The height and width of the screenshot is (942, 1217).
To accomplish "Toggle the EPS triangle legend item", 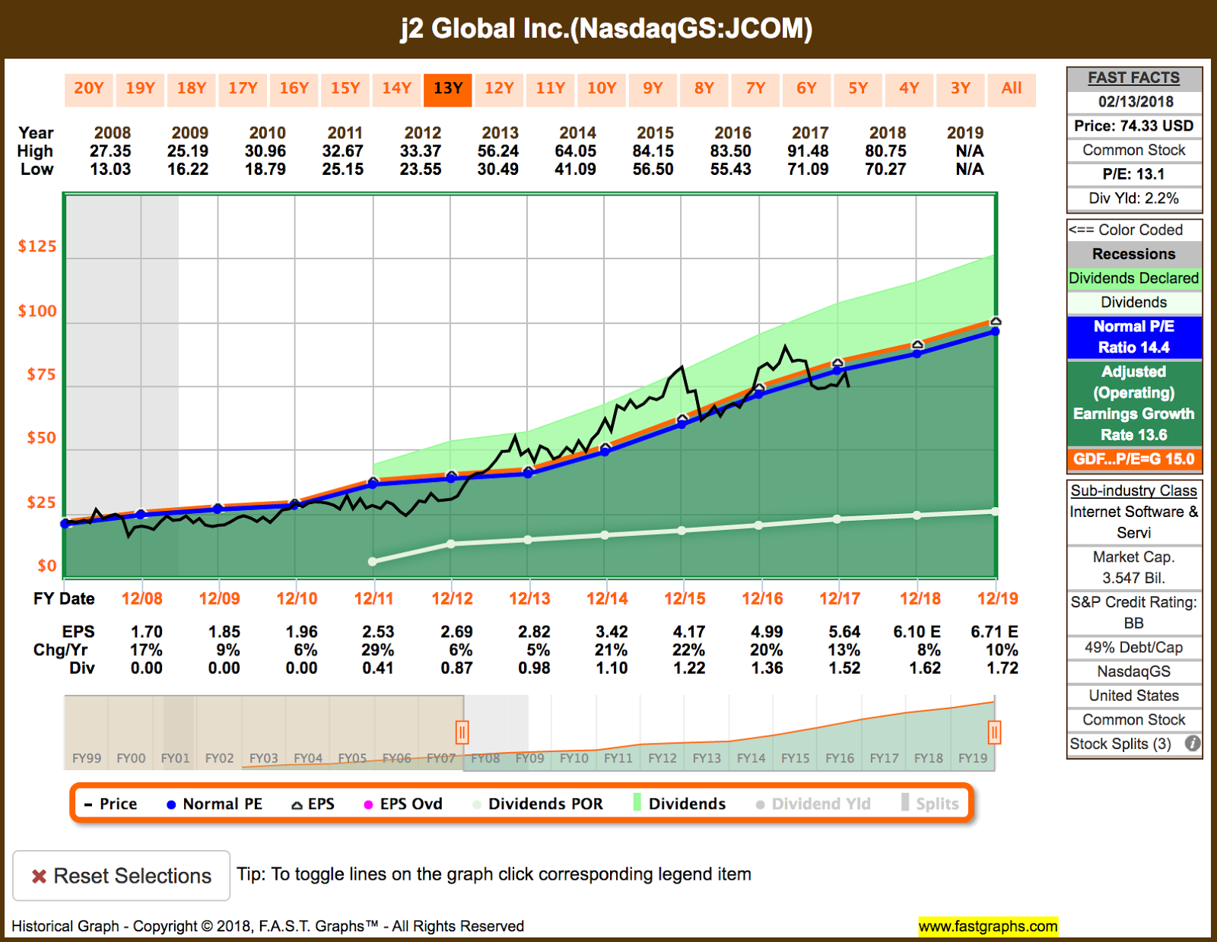I will pos(313,804).
